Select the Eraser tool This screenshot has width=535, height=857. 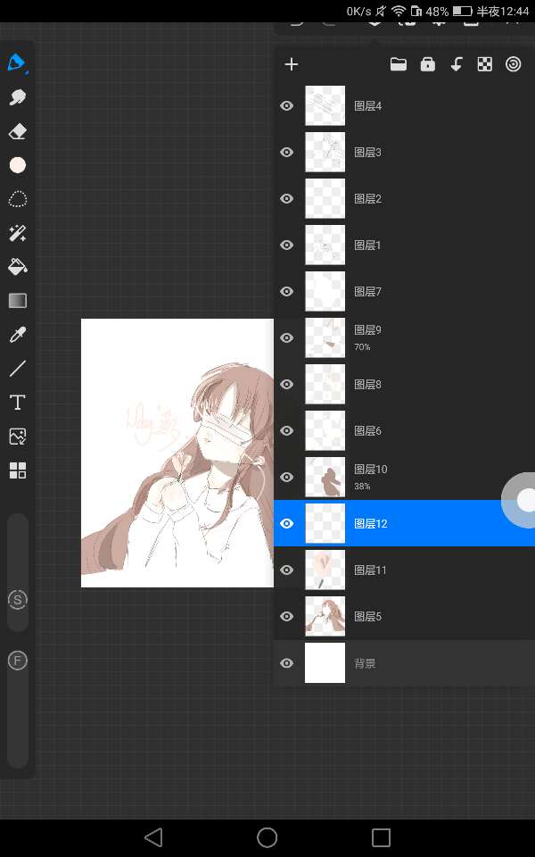coord(17,131)
